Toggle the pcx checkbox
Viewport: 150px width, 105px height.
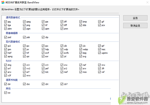click(99, 25)
